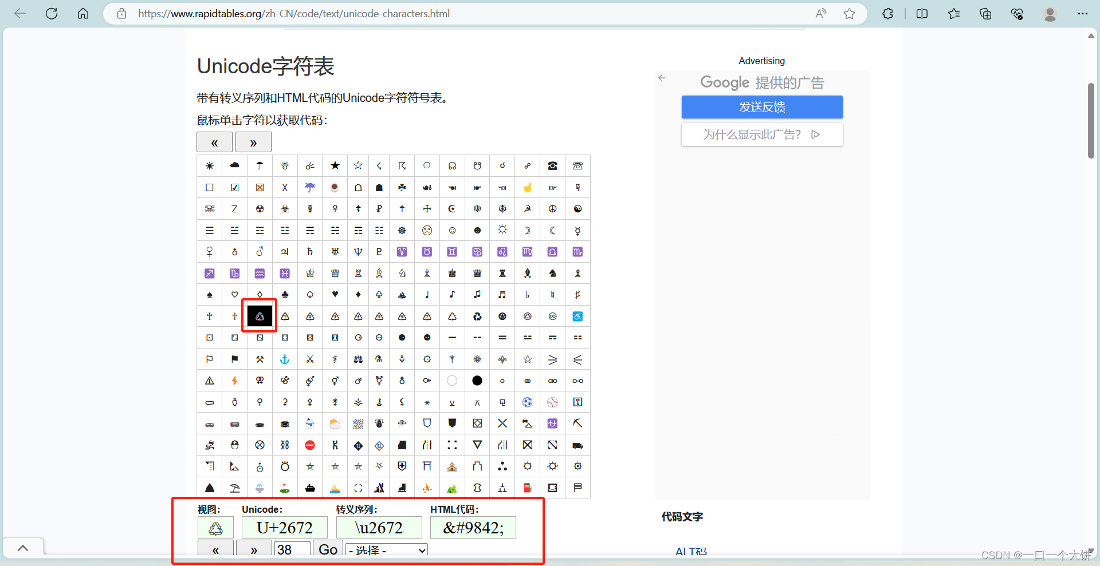Pick the black cloud symbol
Image resolution: width=1100 pixels, height=566 pixels.
(235, 166)
